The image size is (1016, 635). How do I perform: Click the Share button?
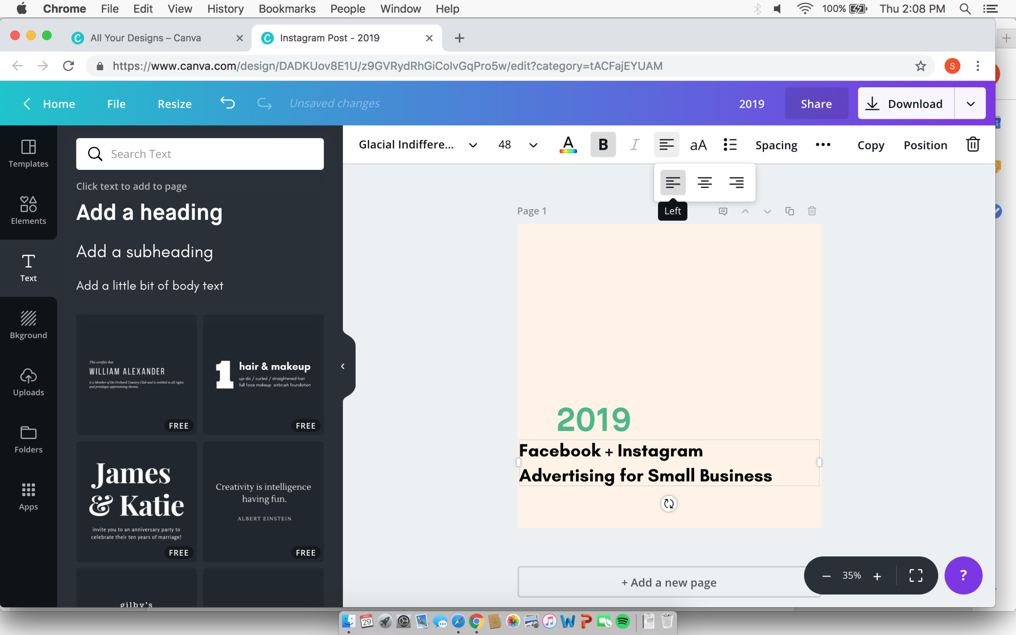coord(816,103)
